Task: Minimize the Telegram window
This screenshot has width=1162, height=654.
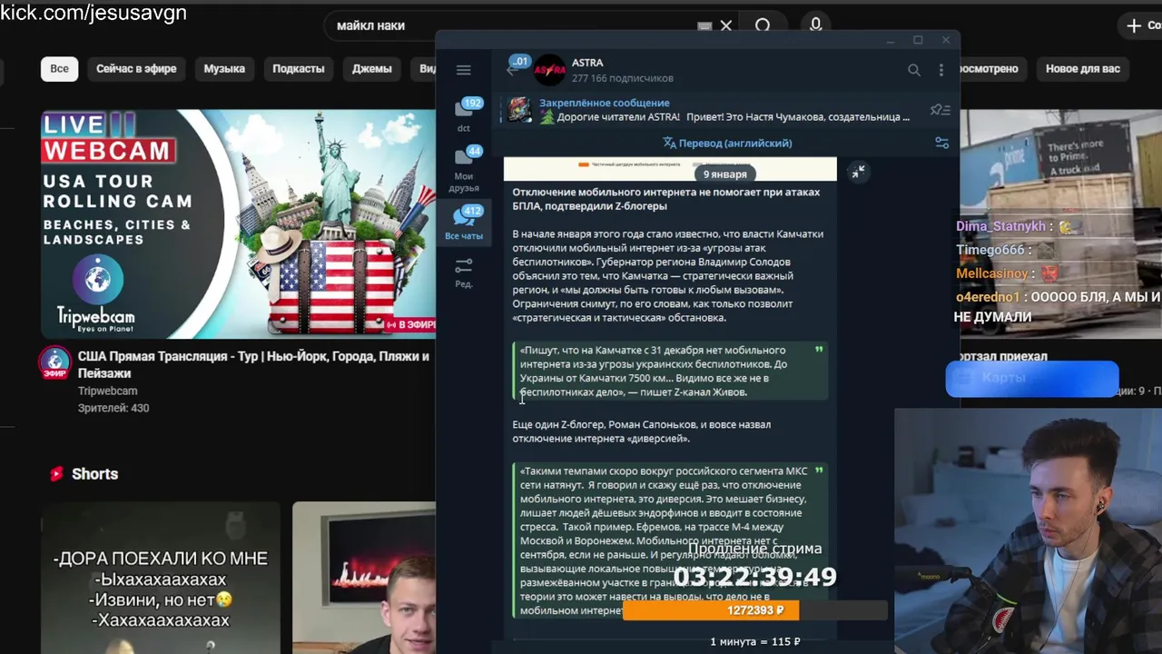Action: [890, 40]
